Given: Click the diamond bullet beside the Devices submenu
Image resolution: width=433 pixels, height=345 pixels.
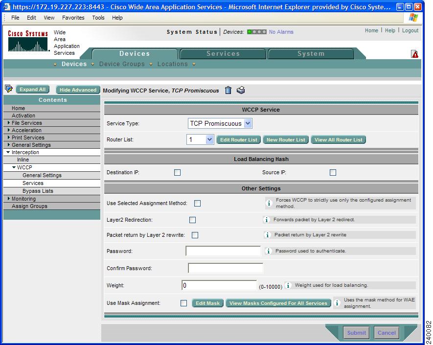Looking at the screenshot, I should (x=55, y=65).
